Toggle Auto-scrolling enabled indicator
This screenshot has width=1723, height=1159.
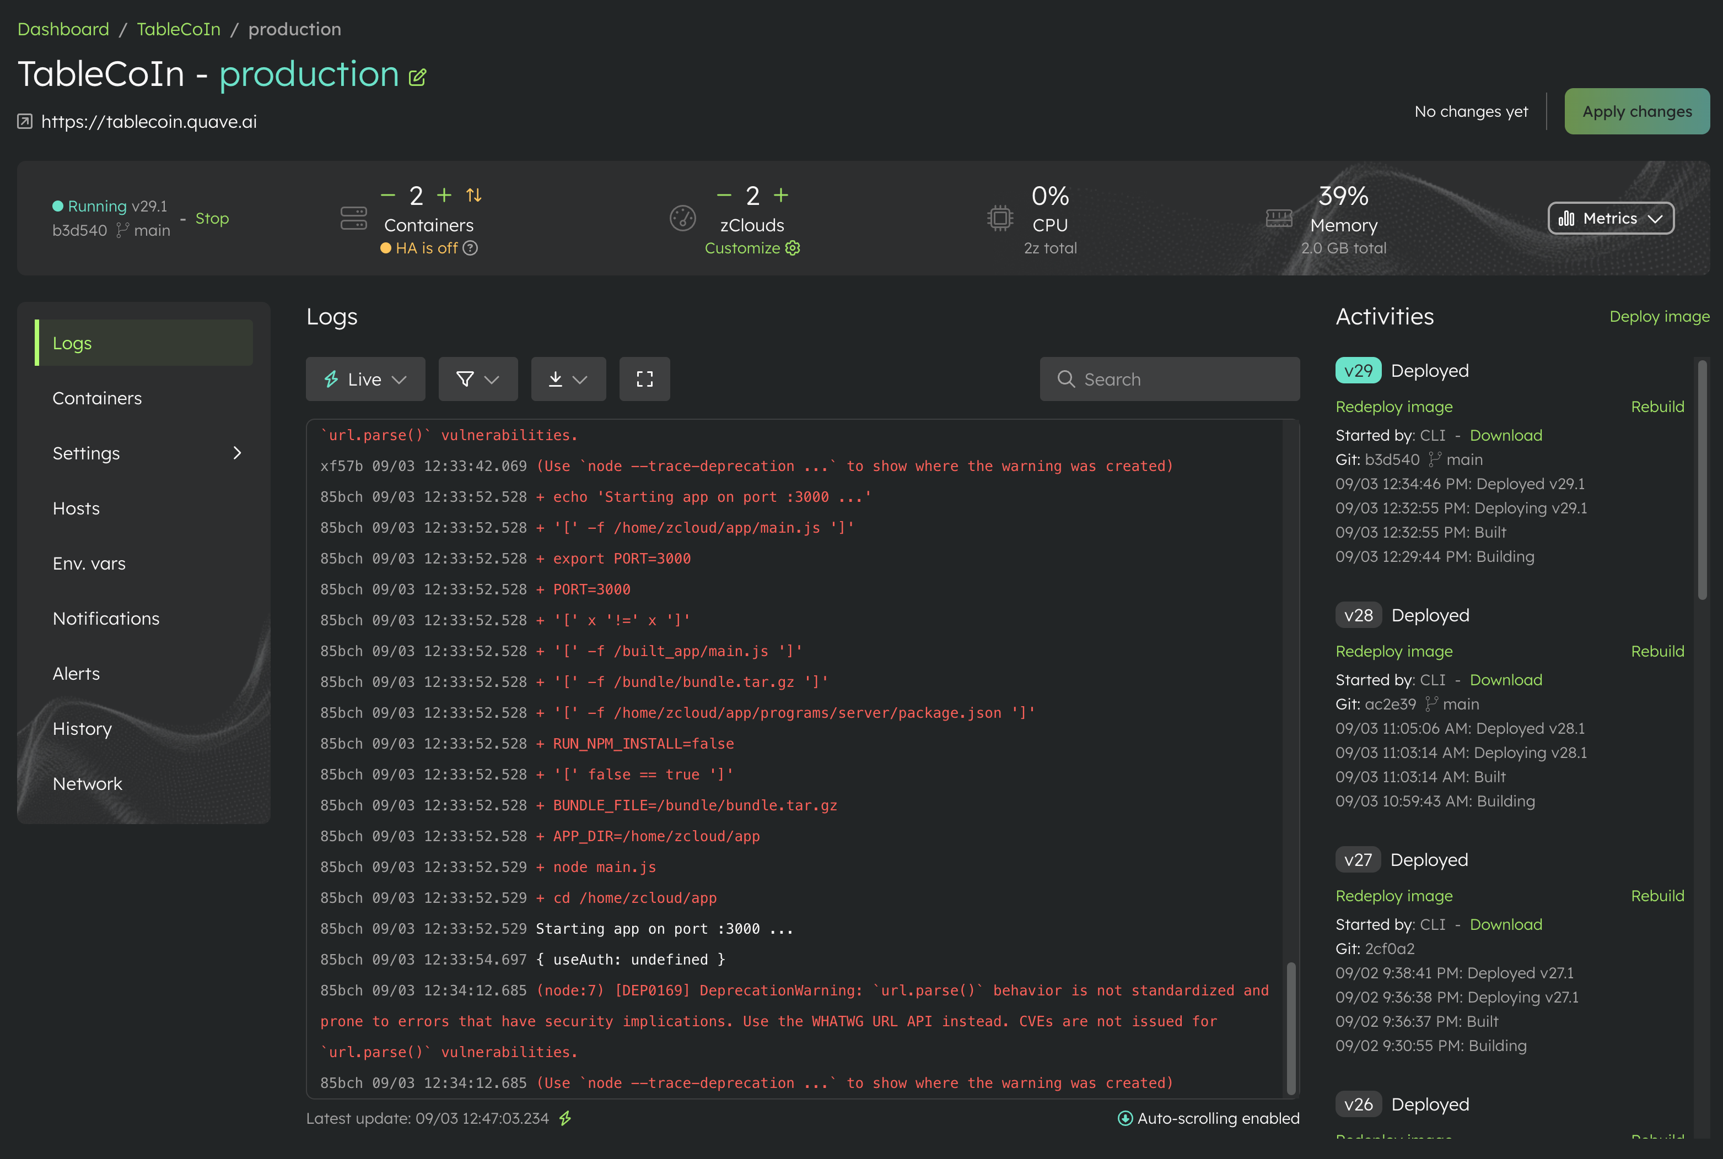coord(1208,1118)
